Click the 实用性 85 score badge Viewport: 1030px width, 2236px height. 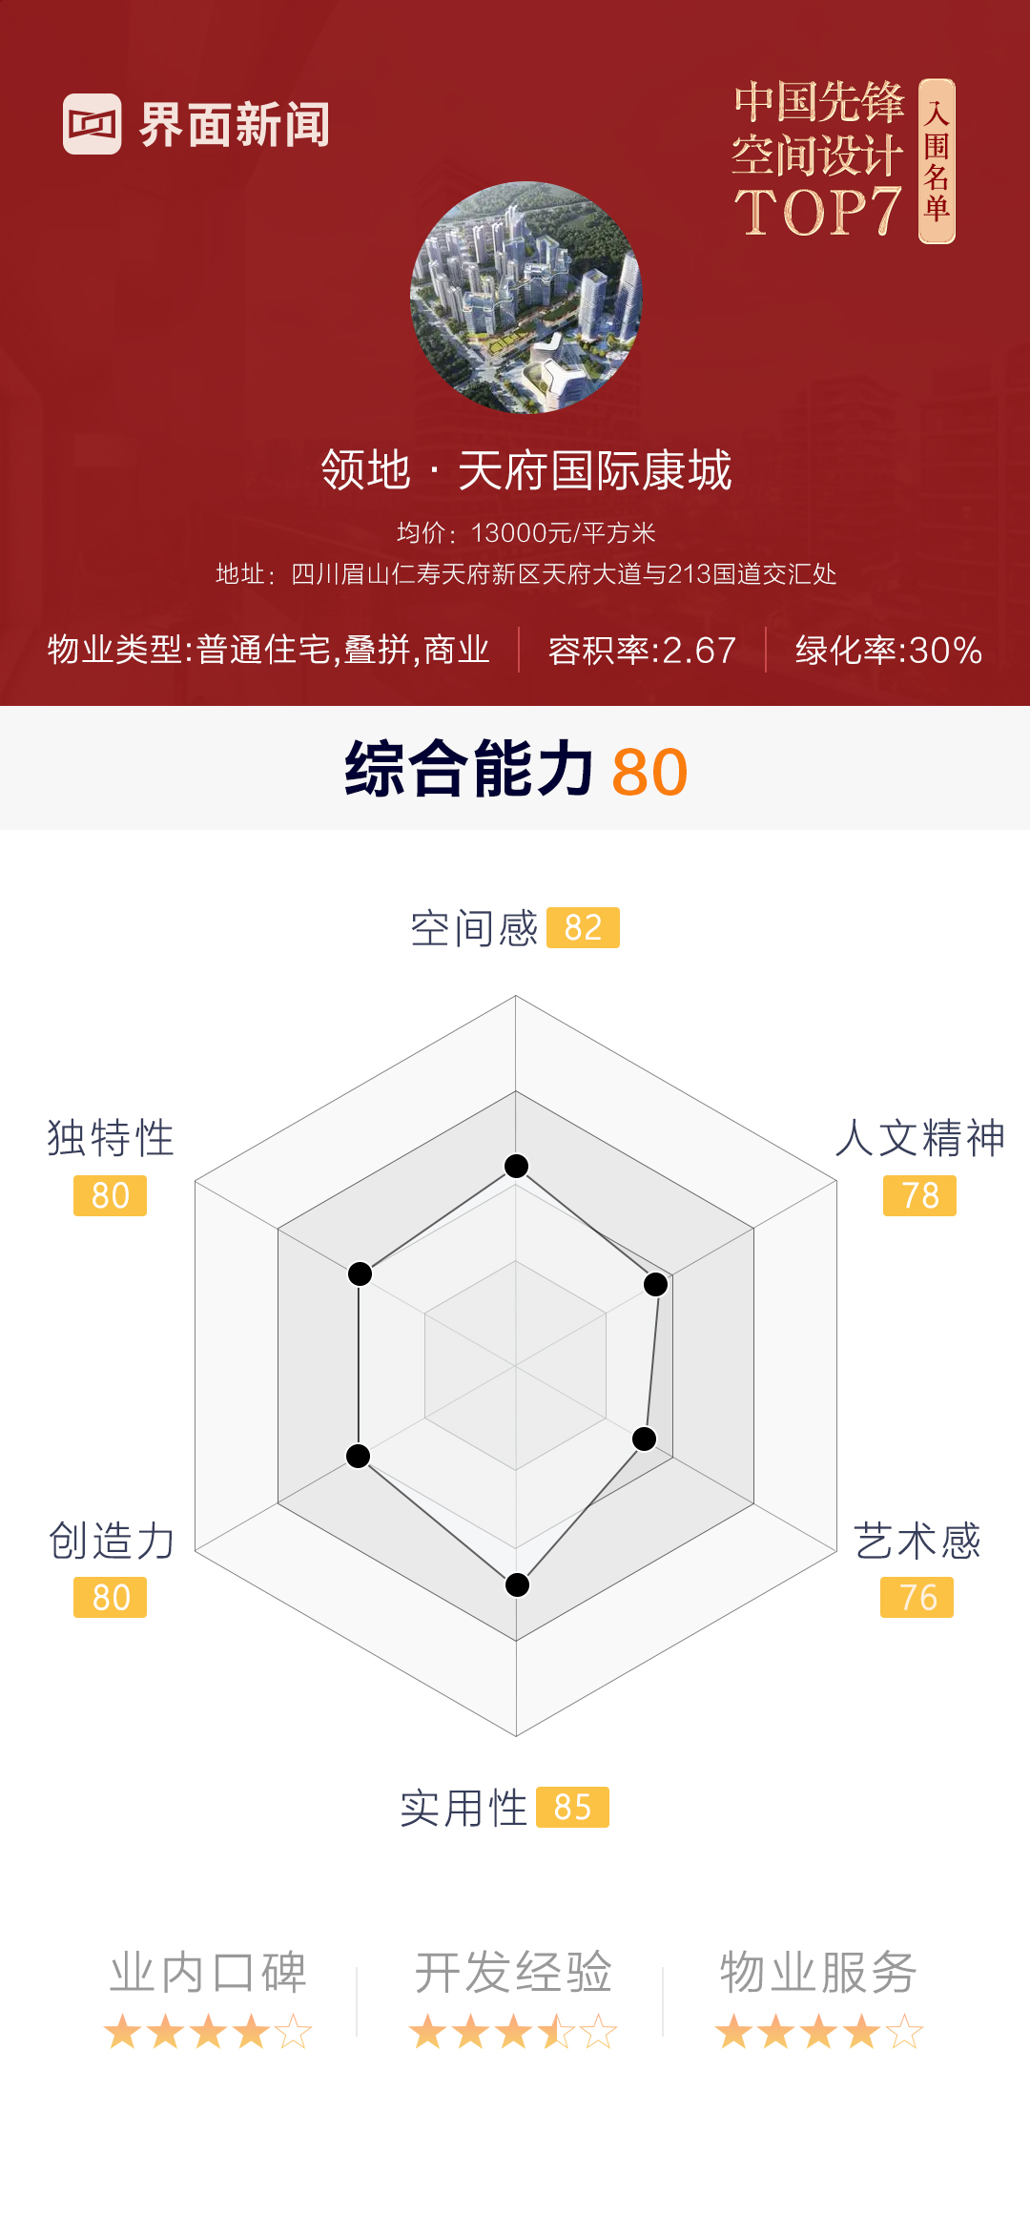click(572, 1807)
